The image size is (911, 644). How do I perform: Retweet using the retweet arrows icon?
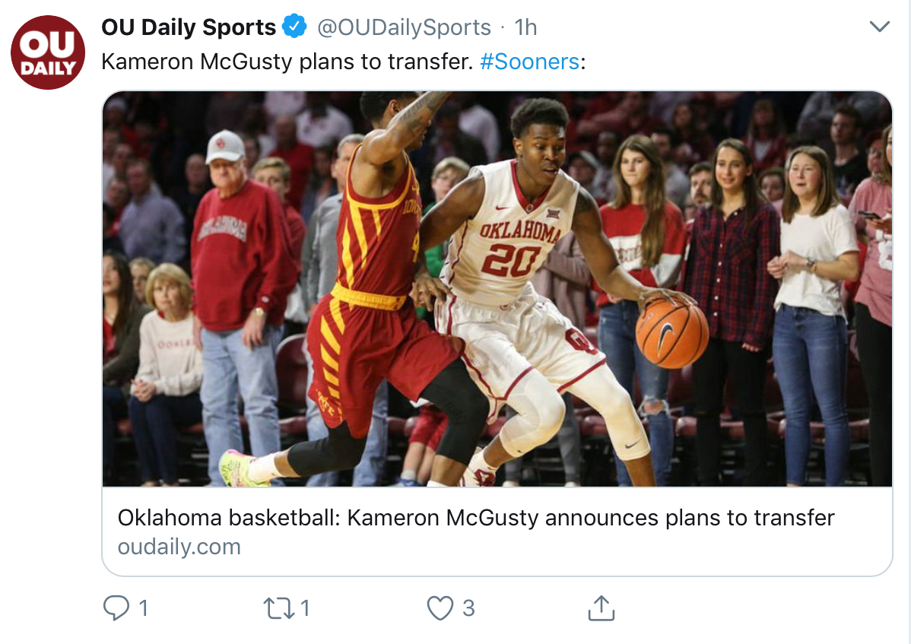pos(278,608)
